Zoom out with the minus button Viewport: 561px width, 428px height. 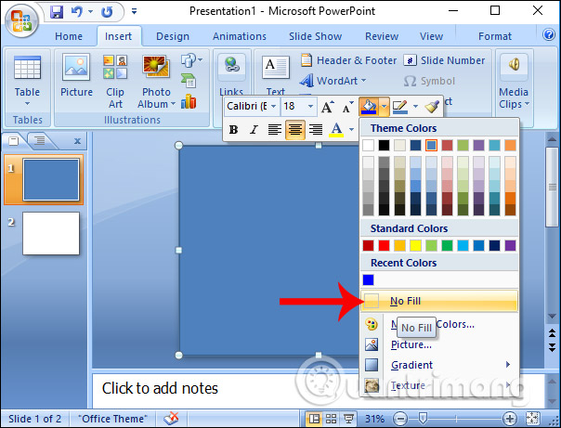pos(400,419)
